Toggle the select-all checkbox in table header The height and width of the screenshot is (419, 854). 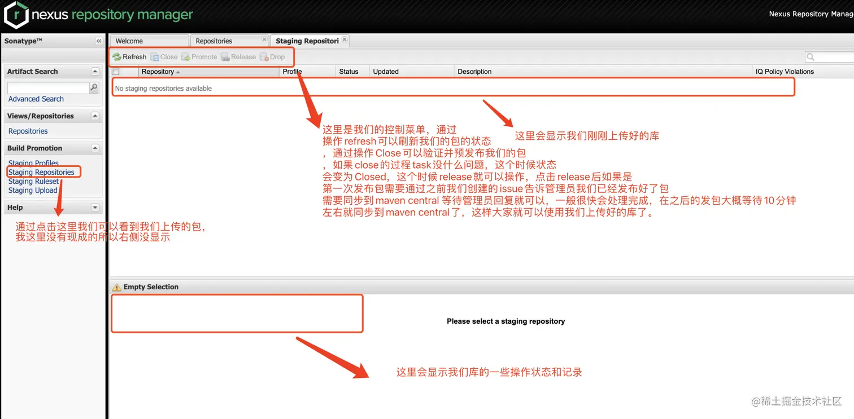point(116,72)
